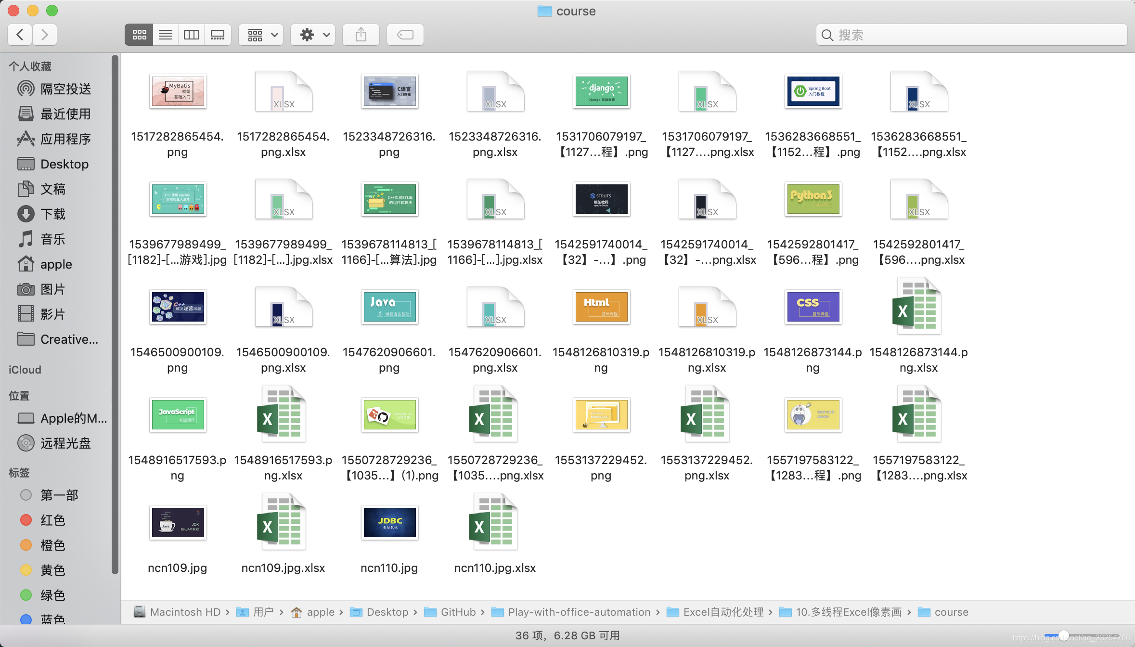Go to Macintosh HD in path bar
This screenshot has height=647, width=1135.
pos(177,612)
